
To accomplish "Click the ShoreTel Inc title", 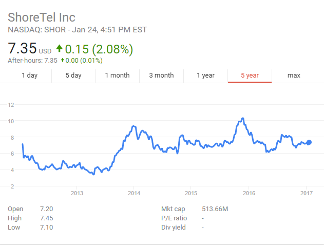I will (42, 17).
